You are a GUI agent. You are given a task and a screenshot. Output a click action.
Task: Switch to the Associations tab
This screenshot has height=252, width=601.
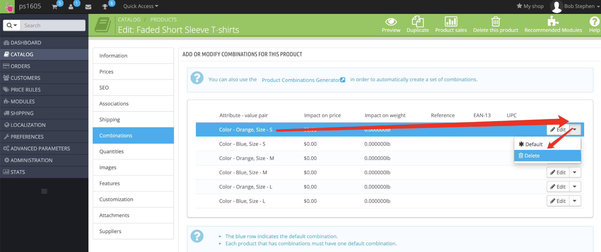133,104
